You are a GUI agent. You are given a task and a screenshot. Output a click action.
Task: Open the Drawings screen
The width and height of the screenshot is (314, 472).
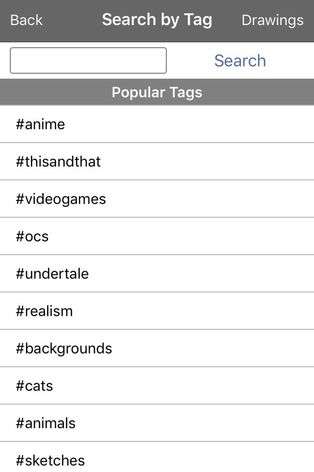point(272,20)
